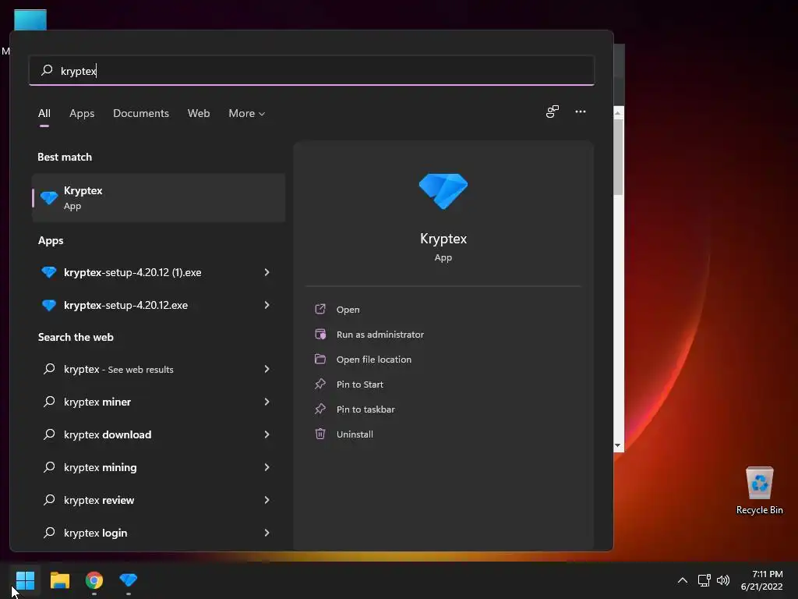Viewport: 798px width, 599px height.
Task: Open the search feedback people icon
Action: click(553, 112)
